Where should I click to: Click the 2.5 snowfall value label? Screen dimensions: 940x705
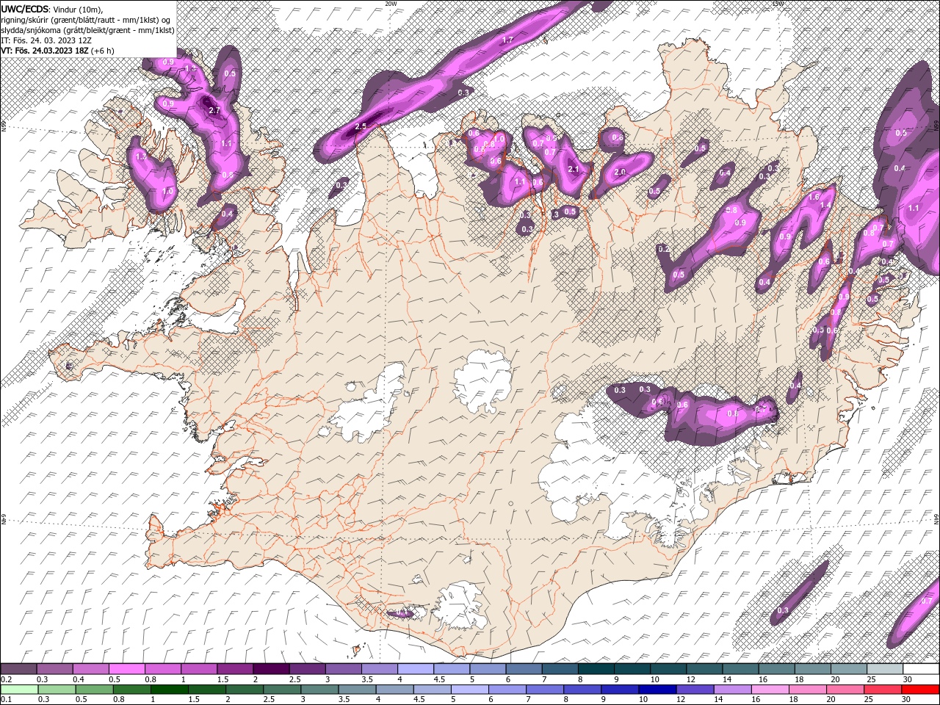pos(360,126)
